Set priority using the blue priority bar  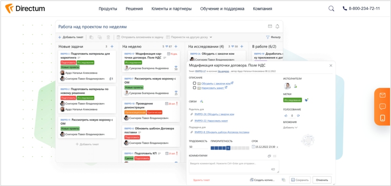tap(229, 148)
